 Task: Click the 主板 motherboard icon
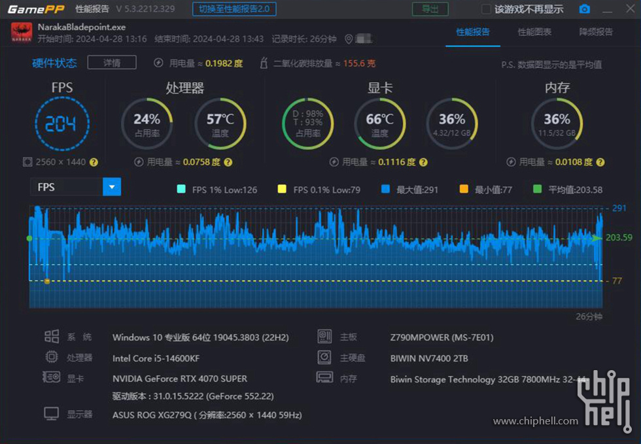coord(324,337)
